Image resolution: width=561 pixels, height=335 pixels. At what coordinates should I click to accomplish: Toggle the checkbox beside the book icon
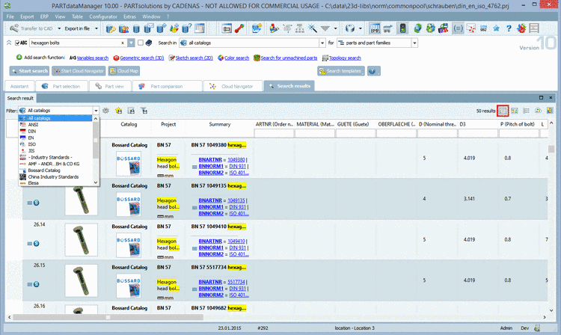(x=141, y=43)
